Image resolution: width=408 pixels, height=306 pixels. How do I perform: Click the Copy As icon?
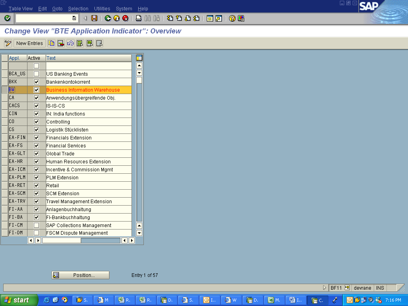point(51,43)
